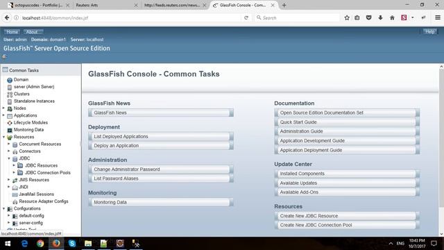The height and width of the screenshot is (250, 444).
Task: Click the JDBC Connection Pools folder icon
Action: [x=20, y=172]
